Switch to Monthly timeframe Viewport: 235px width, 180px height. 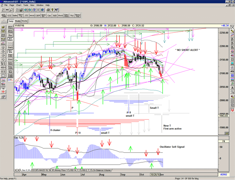(25, 21)
